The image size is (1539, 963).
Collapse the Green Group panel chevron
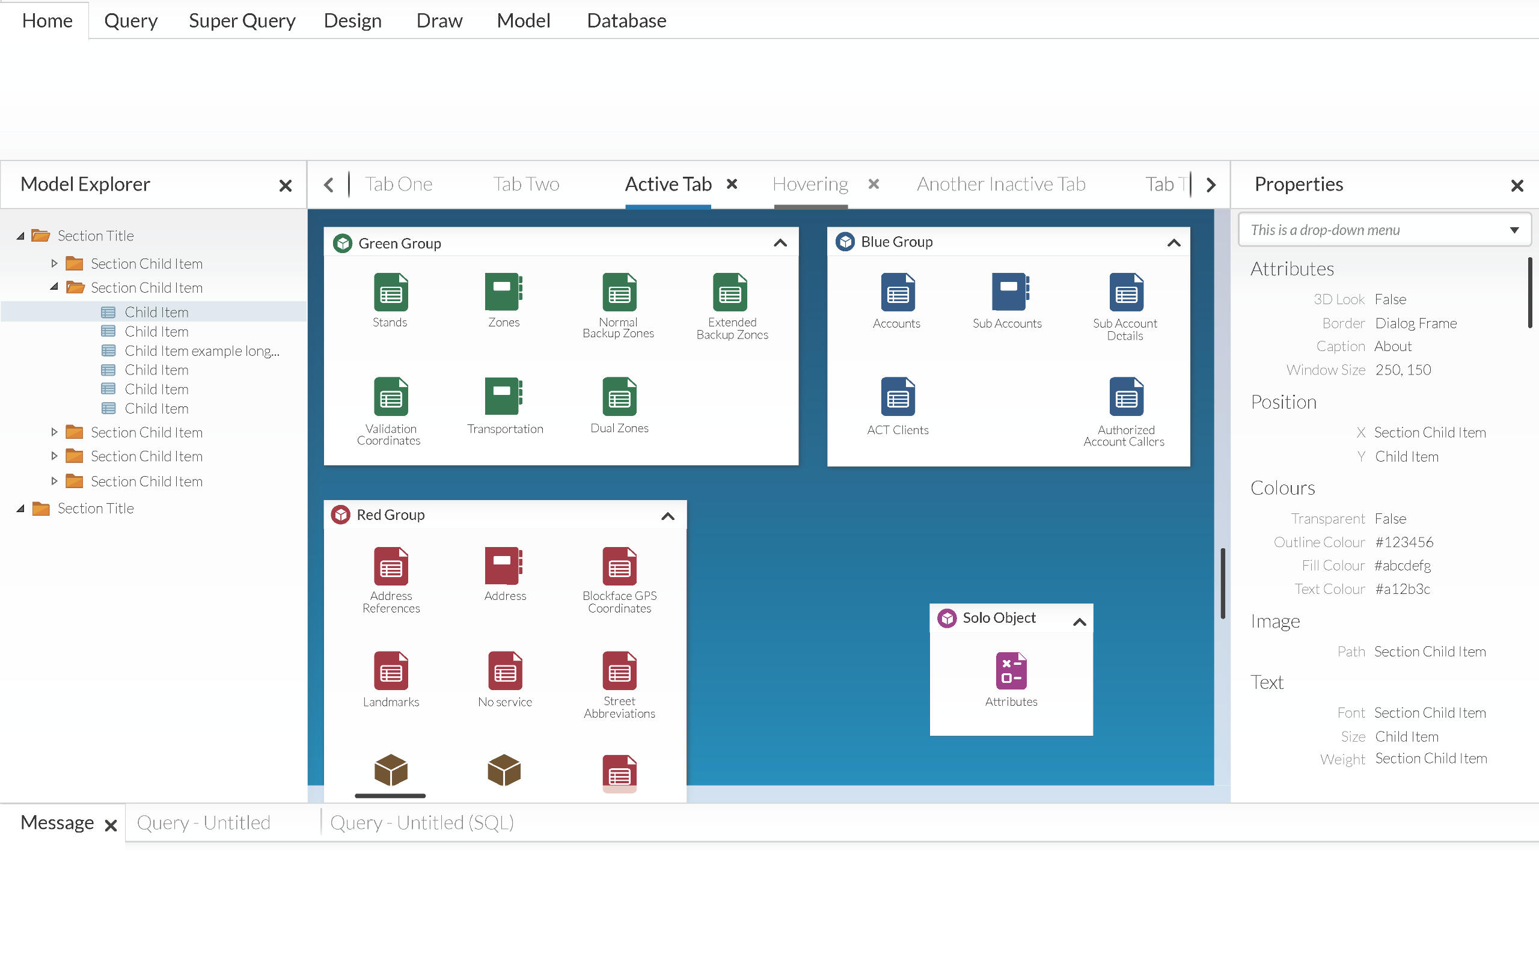780,243
